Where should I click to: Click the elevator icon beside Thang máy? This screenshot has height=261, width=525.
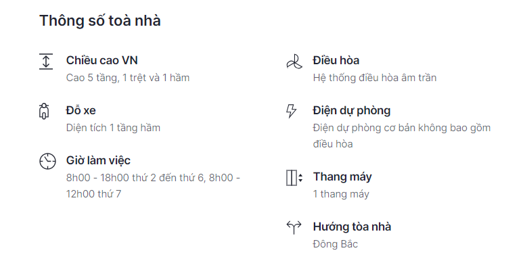(x=294, y=178)
